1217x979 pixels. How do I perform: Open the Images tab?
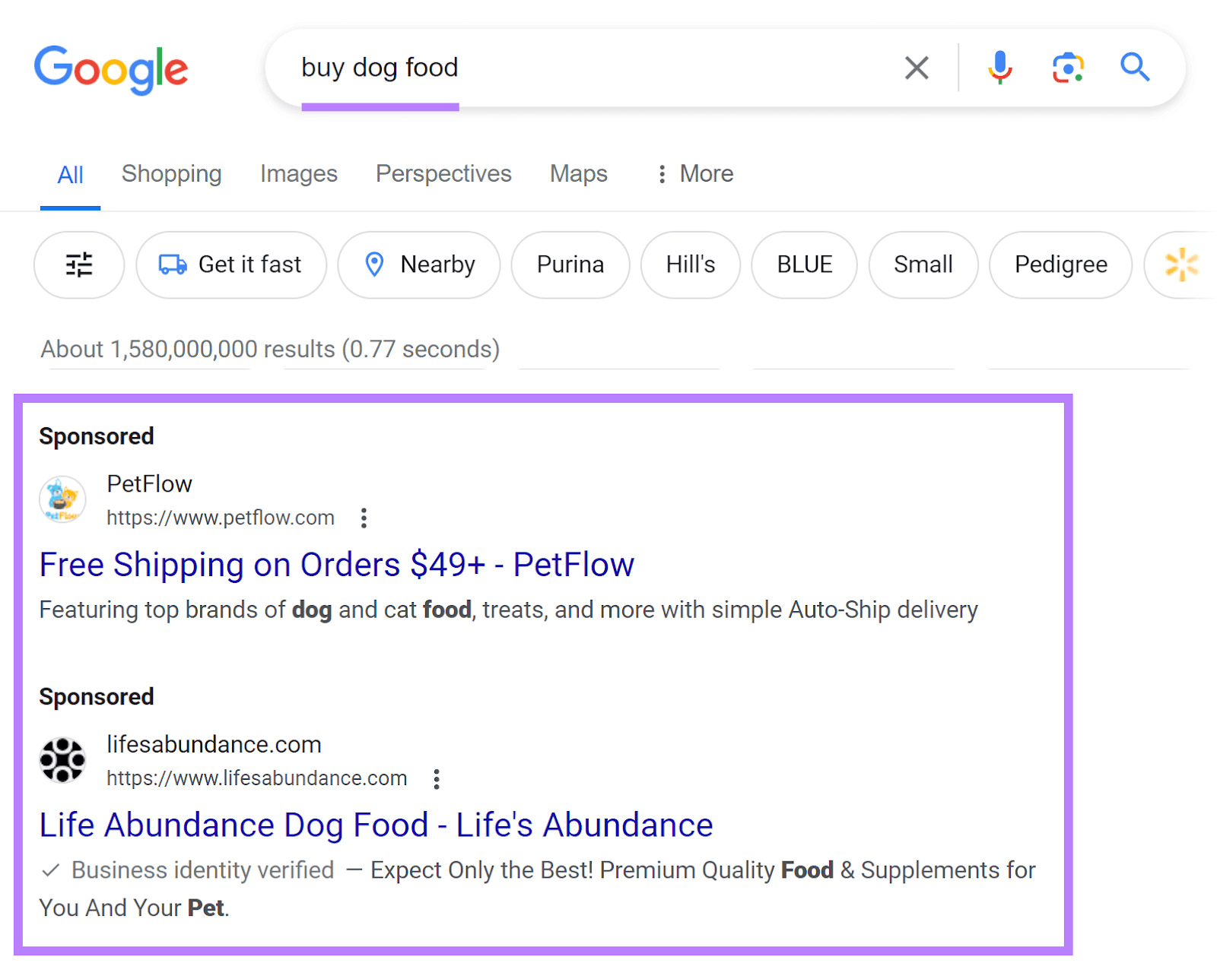pyautogui.click(x=298, y=173)
